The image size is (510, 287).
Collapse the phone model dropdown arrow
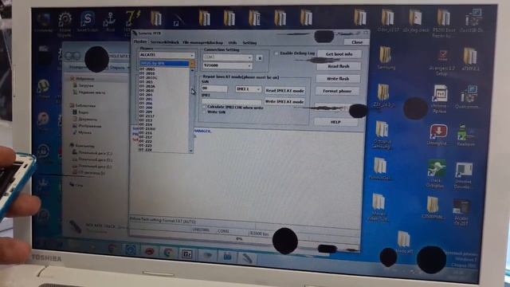pos(192,64)
